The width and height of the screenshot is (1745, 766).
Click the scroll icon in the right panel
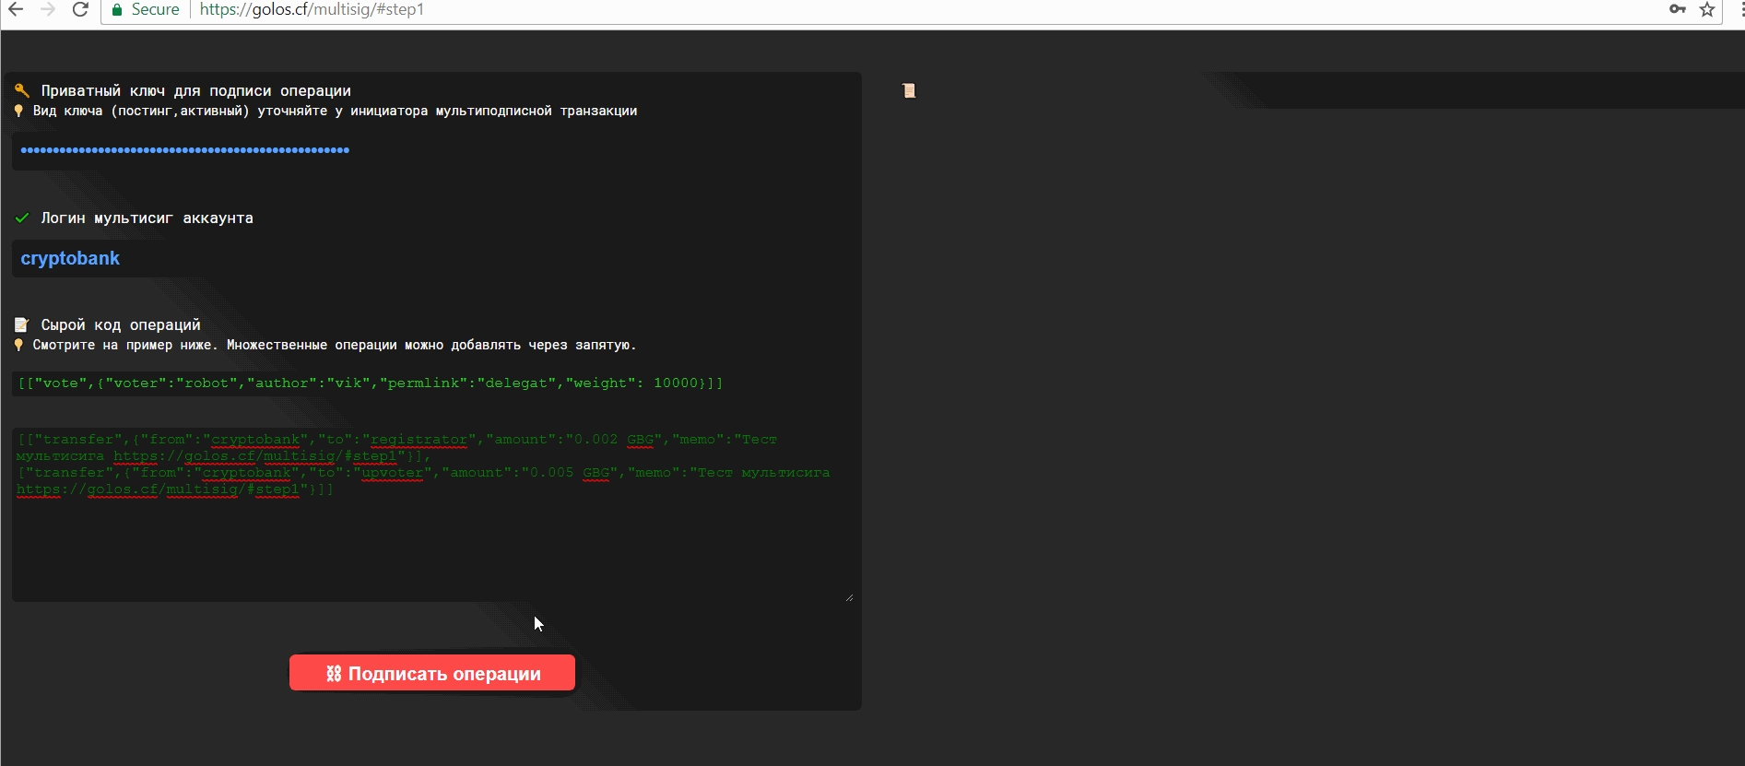pyautogui.click(x=909, y=90)
